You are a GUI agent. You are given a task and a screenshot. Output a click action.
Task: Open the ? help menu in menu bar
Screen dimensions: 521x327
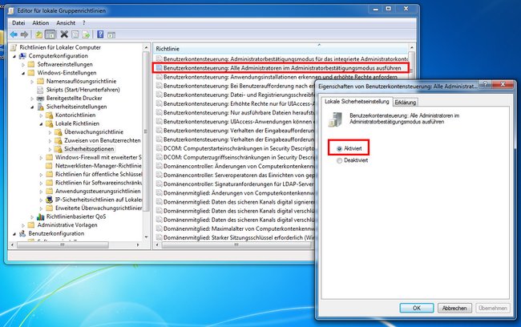point(83,23)
